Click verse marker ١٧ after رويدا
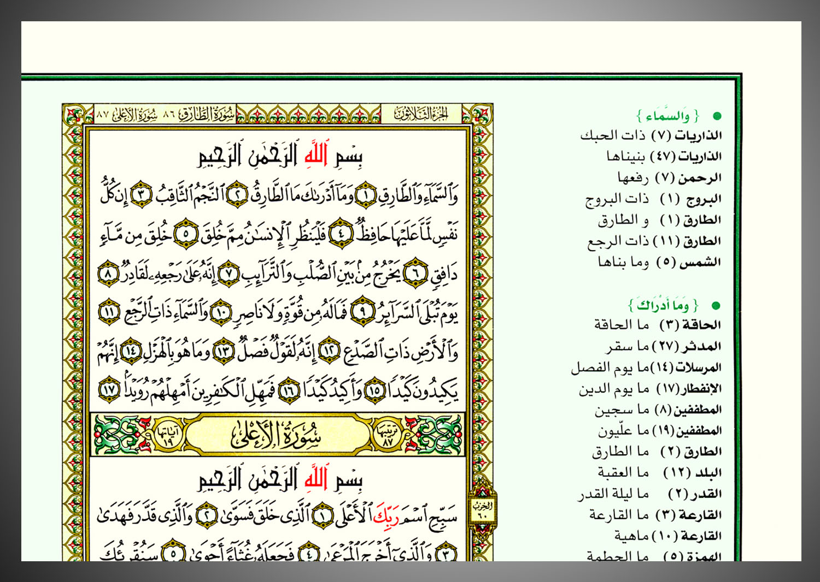 click(x=109, y=390)
